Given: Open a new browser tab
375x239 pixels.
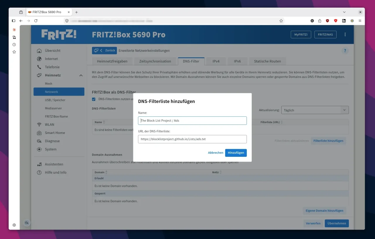Looking at the screenshot, I should 76,12.
